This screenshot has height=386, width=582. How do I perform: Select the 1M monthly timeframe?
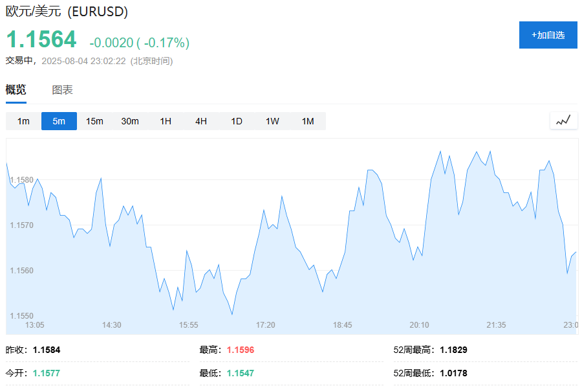[308, 120]
